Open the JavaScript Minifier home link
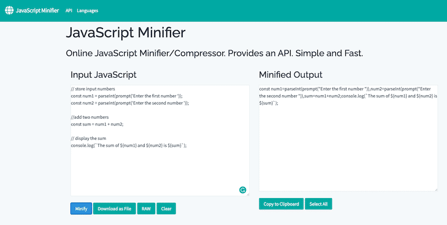Image resolution: width=447 pixels, height=225 pixels. pos(37,11)
